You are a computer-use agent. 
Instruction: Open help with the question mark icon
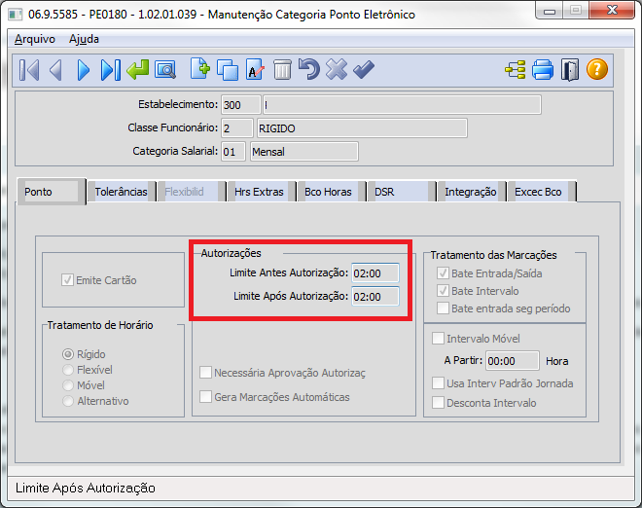[597, 69]
